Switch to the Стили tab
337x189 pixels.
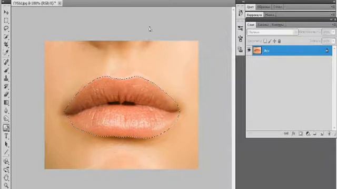point(277,7)
